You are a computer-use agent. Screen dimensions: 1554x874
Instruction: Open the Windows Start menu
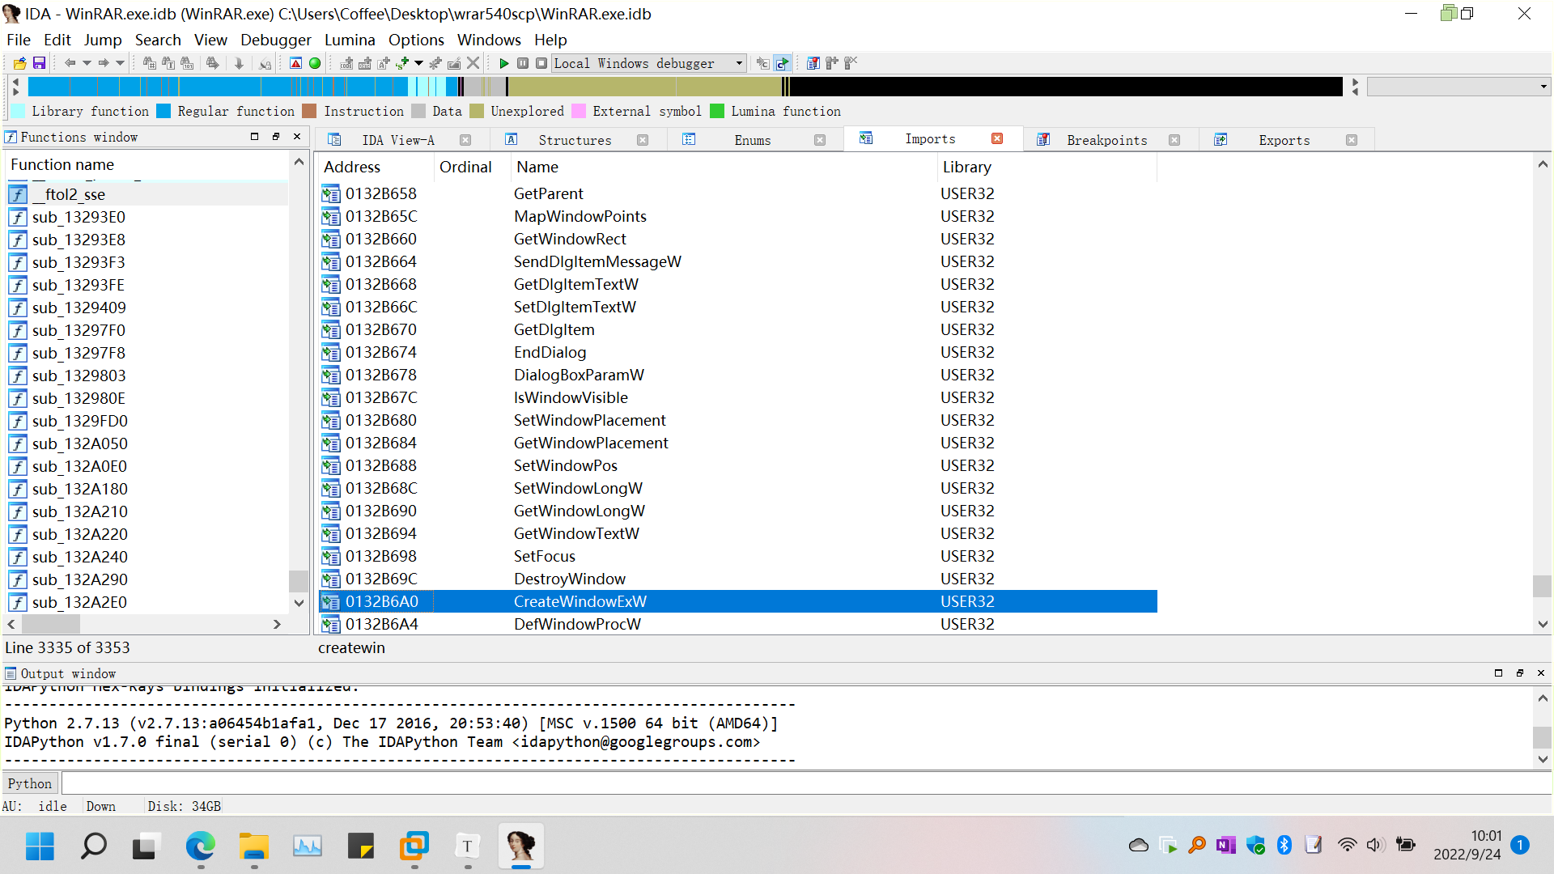click(40, 846)
